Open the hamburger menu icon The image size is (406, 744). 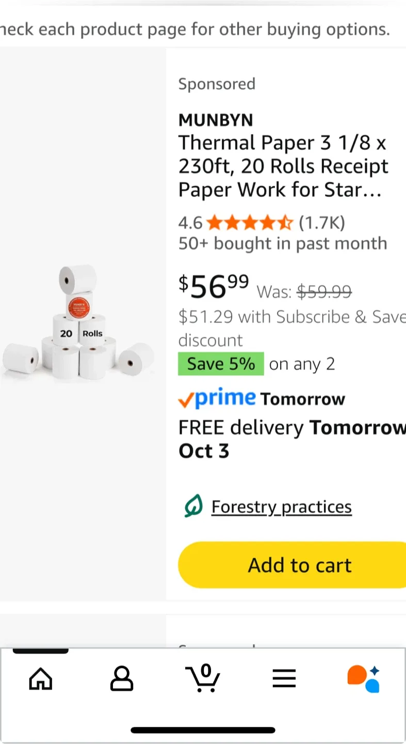[x=284, y=679]
